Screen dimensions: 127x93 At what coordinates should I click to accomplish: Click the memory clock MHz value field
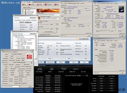(x=57, y=29)
